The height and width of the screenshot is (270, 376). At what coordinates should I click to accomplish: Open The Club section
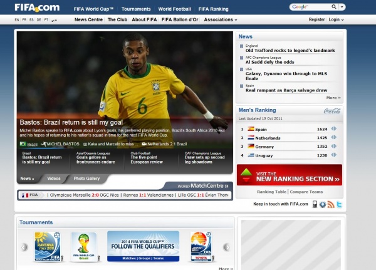point(117,19)
